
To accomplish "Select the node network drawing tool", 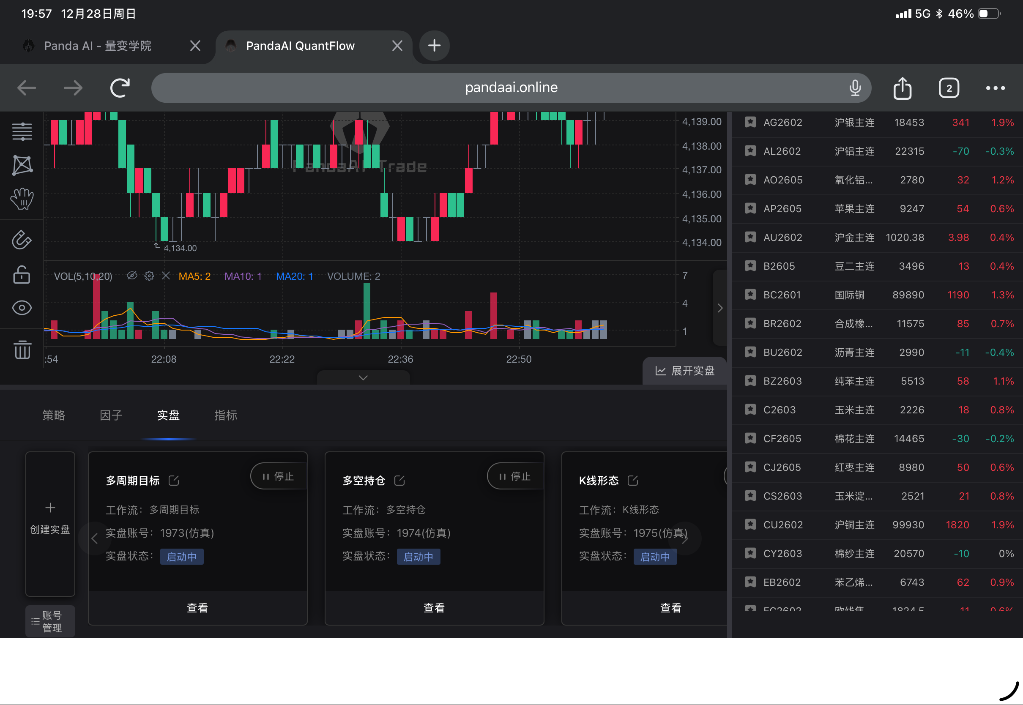I will pos(22,165).
